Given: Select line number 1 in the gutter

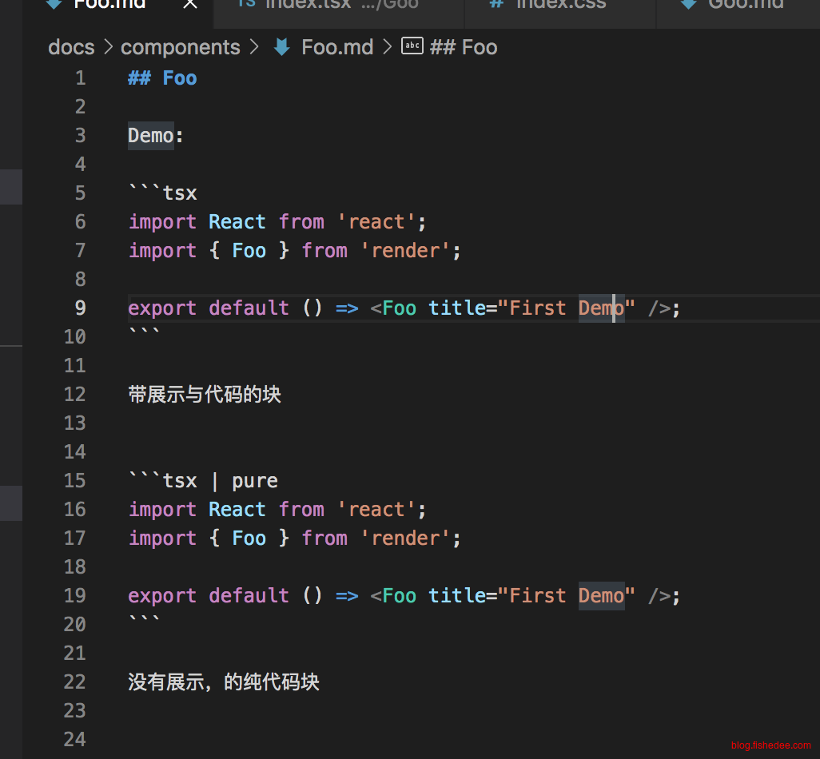Looking at the screenshot, I should coord(81,78).
